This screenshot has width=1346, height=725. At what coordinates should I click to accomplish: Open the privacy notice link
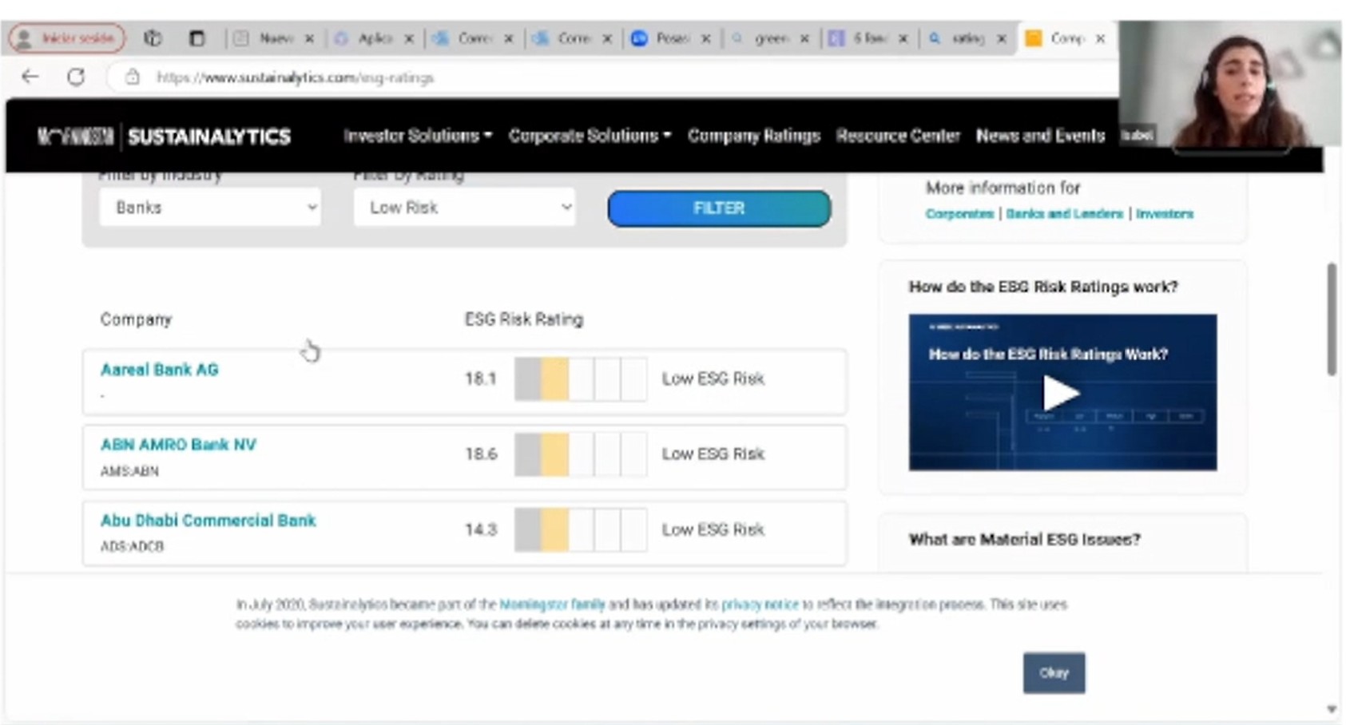pos(760,604)
